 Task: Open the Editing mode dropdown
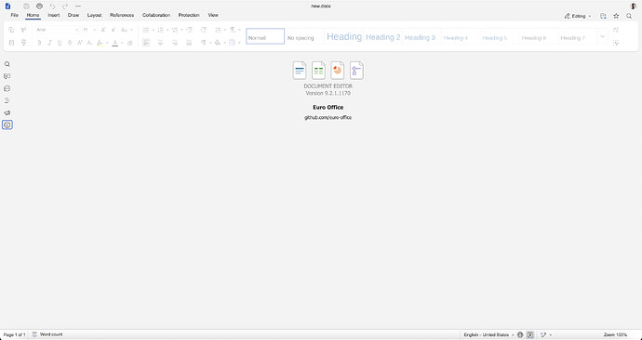point(578,16)
